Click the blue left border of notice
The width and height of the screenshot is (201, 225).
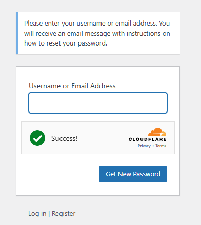[17, 33]
